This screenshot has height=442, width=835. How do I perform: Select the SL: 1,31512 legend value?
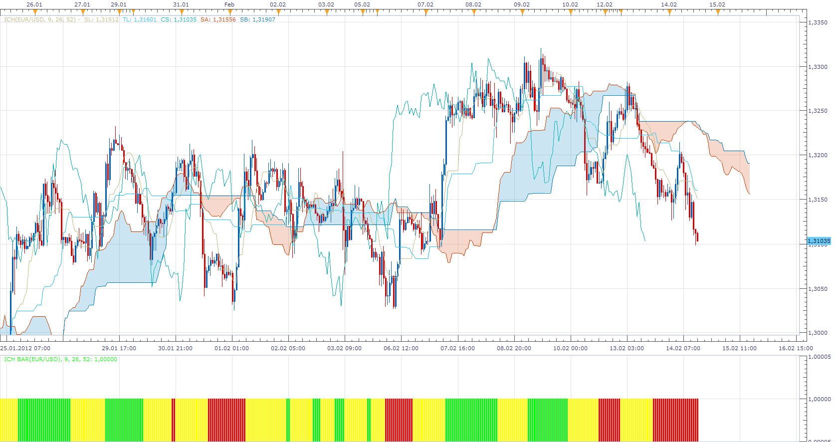click(101, 19)
